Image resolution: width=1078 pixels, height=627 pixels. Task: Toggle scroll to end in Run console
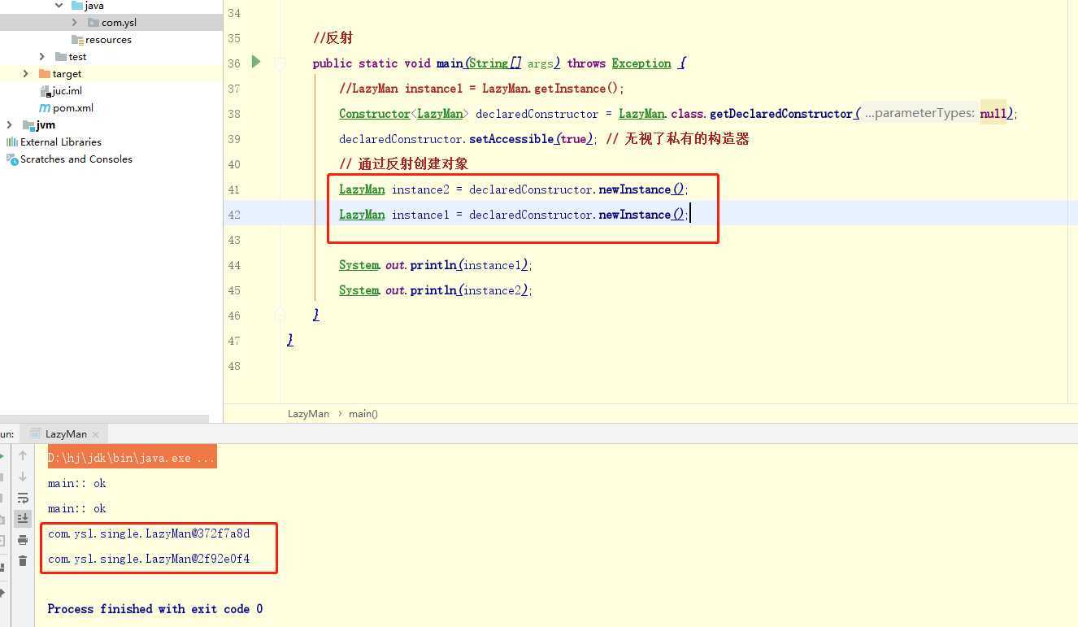(23, 518)
